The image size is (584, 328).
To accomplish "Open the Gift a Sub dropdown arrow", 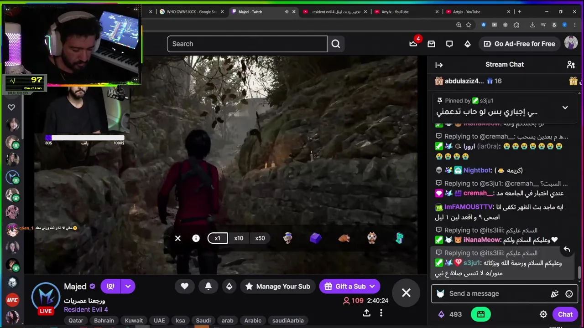I will [x=372, y=286].
